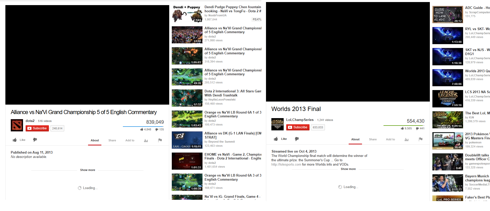490x211 pixels.
Task: Click the thumbs-down icon under Worlds 2013 Final
Action: (297, 139)
